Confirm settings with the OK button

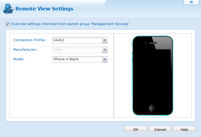coord(136,130)
